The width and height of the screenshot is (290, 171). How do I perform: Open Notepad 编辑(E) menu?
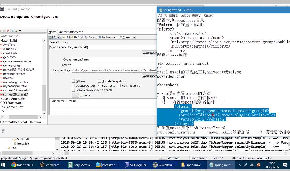pyautogui.click(x=174, y=16)
